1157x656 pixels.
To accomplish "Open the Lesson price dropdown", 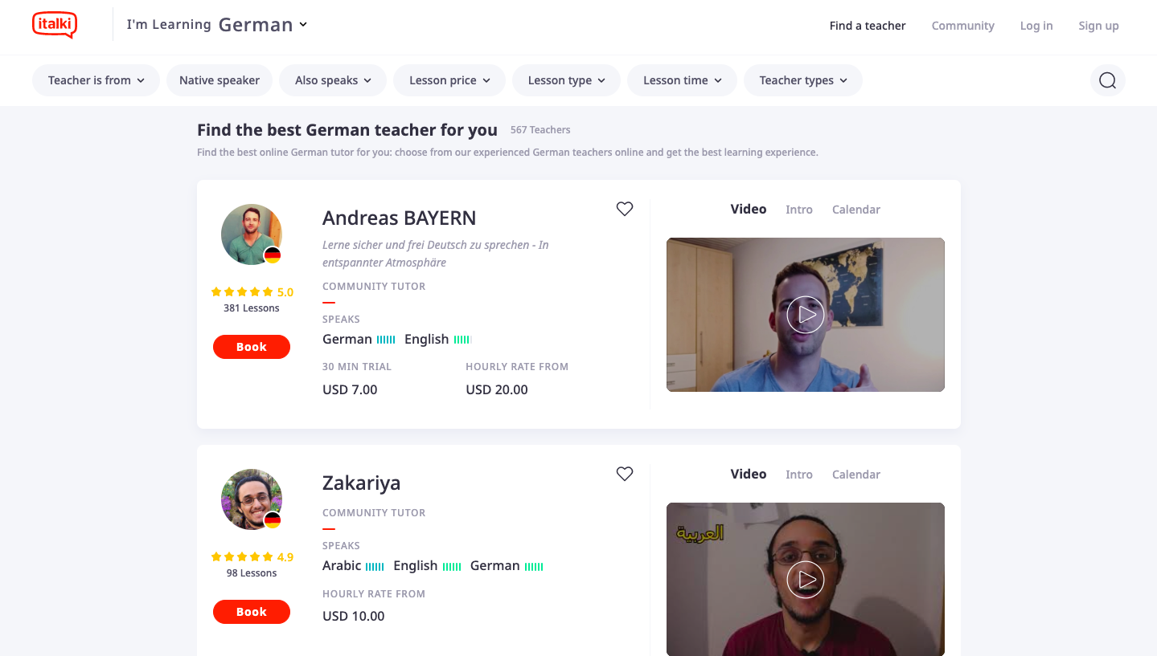I will (449, 80).
